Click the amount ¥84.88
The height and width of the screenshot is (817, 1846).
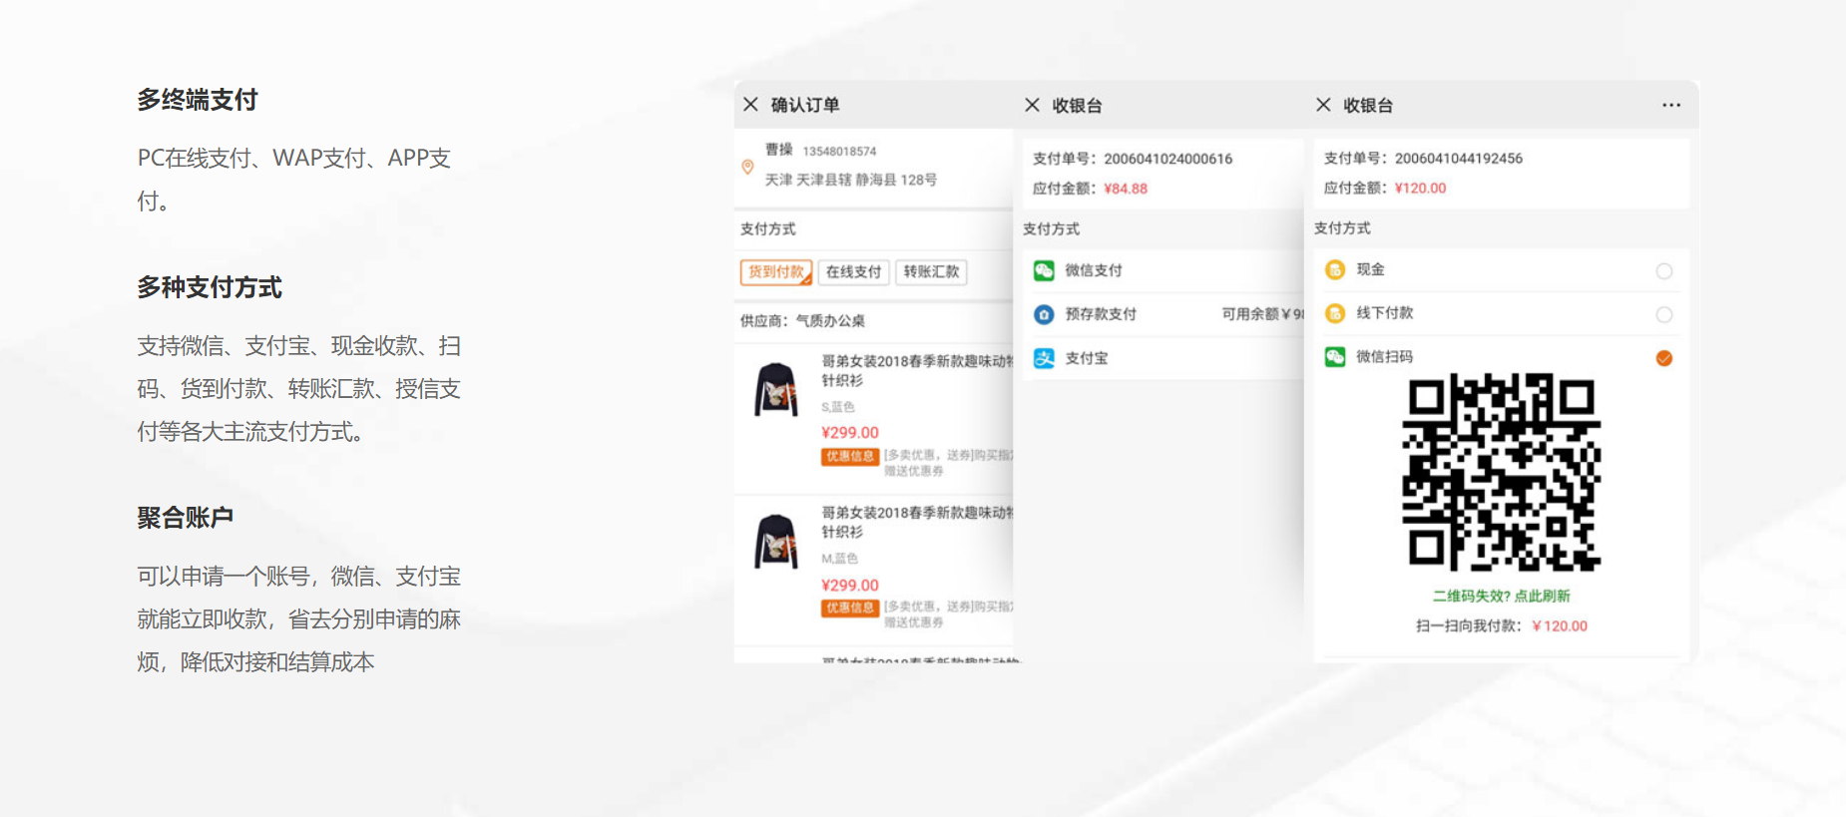(1126, 189)
